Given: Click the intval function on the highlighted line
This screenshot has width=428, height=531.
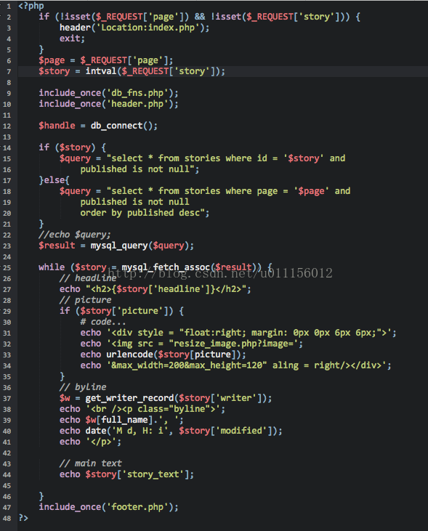Looking at the screenshot, I should [101, 71].
